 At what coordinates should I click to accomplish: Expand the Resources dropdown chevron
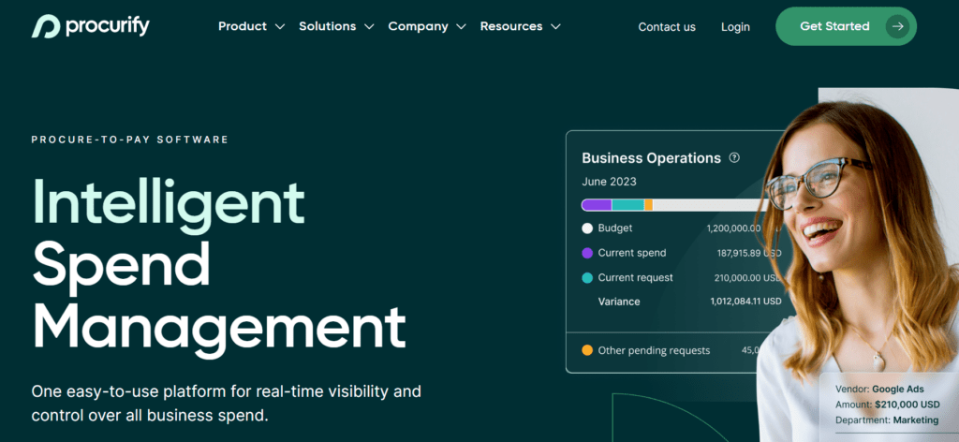[x=556, y=27]
